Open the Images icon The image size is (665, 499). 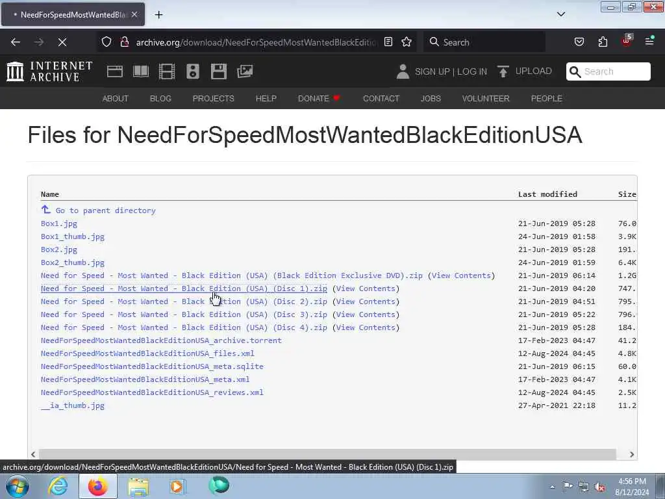(245, 71)
